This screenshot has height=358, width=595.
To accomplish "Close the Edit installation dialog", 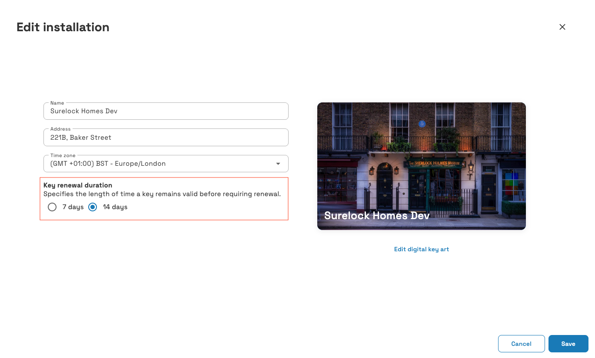I will coord(562,27).
